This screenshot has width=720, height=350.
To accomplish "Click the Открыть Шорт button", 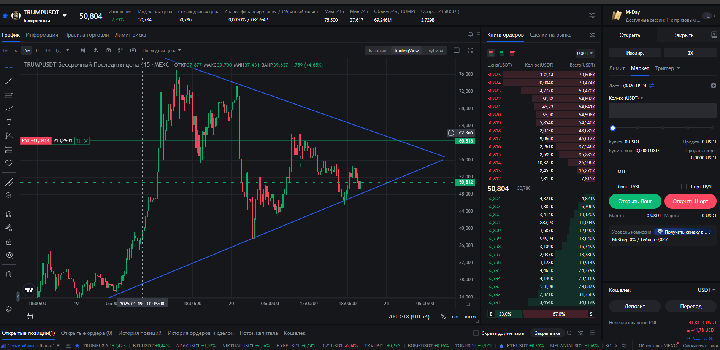I will 690,201.
